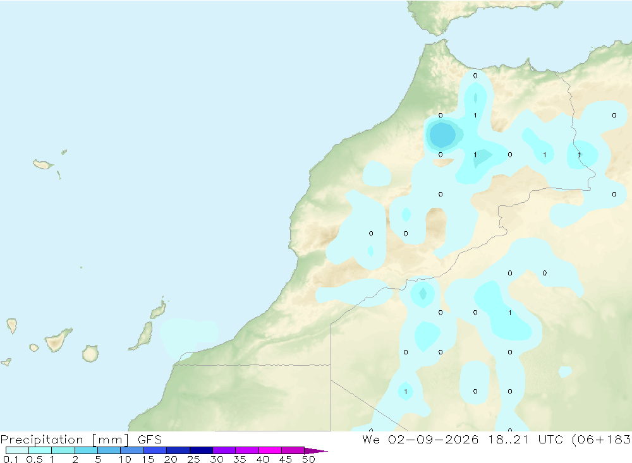632x463 pixels.
Task: Click the 2–5 mm legend swatch
Action: pyautogui.click(x=86, y=450)
